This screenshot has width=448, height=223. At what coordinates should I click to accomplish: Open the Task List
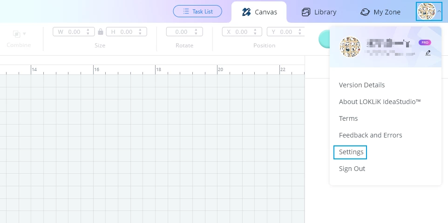(197, 12)
